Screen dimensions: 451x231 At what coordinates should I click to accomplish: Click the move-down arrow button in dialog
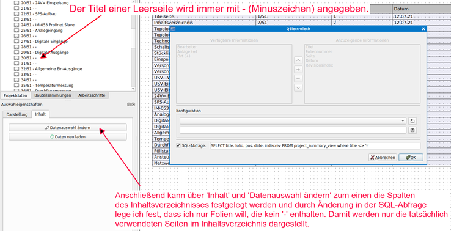pos(298,87)
